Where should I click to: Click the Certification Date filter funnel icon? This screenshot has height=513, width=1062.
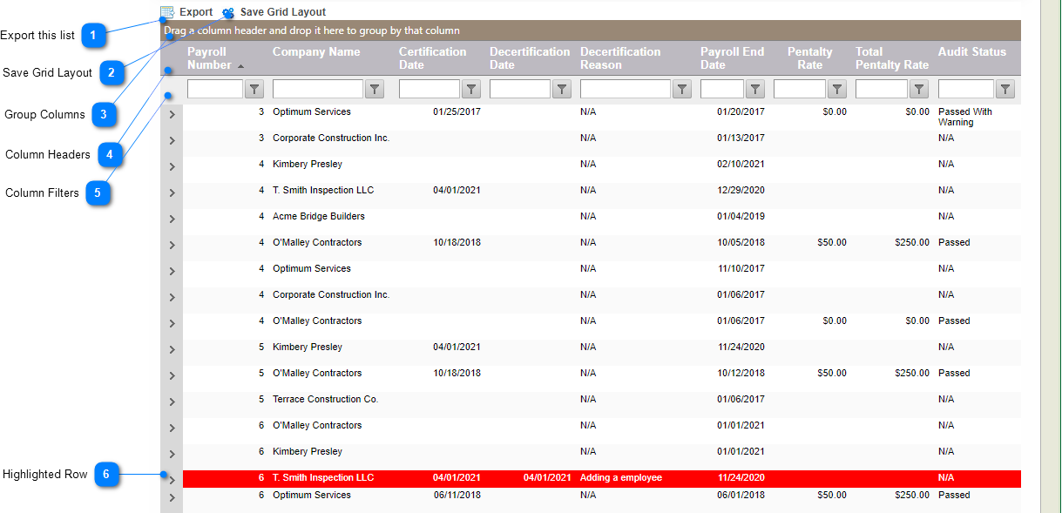471,89
